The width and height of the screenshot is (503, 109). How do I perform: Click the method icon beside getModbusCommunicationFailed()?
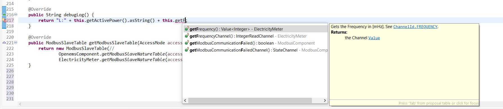click(187, 43)
